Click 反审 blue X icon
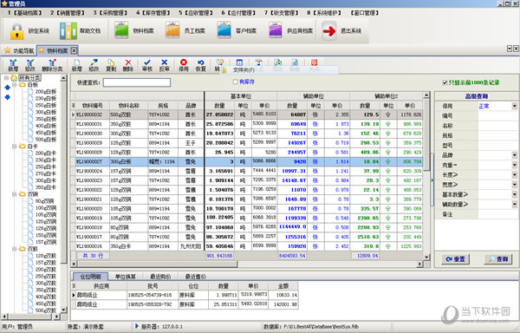520x333 pixels. point(164,62)
